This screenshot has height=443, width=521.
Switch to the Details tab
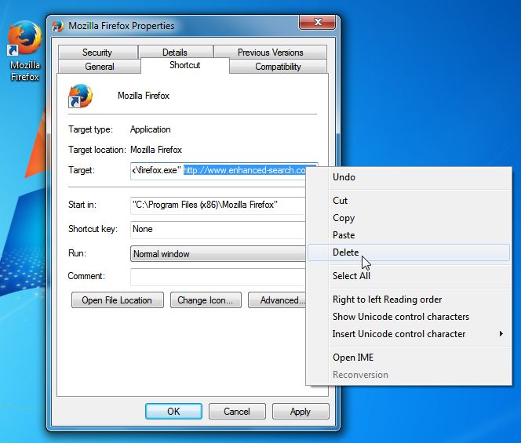(175, 53)
